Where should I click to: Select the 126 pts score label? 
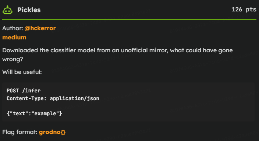(x=244, y=10)
